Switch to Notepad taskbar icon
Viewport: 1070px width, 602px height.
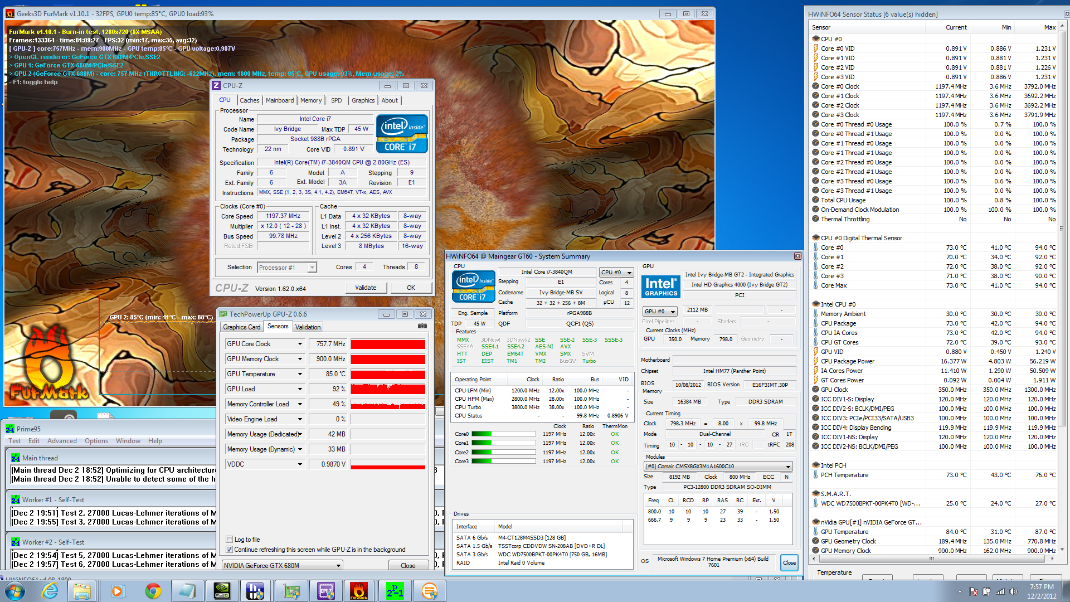pos(187,591)
